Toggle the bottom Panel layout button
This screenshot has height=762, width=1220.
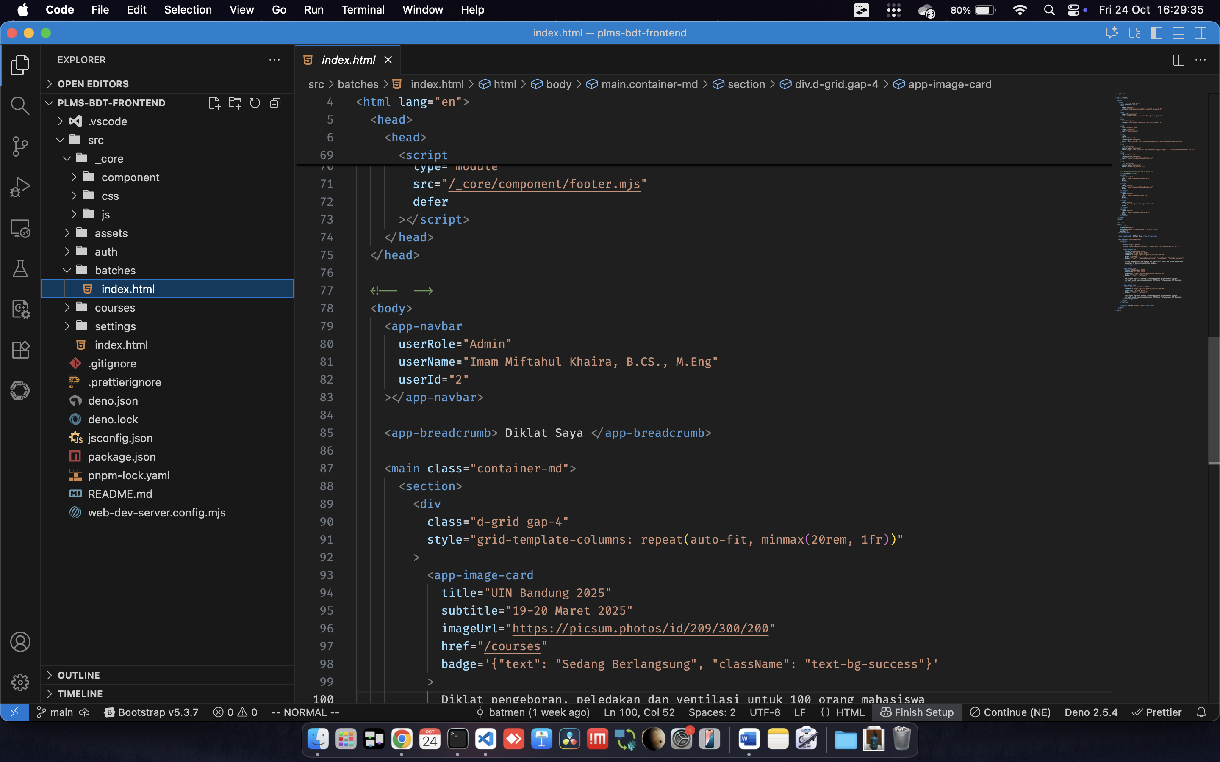(x=1178, y=33)
